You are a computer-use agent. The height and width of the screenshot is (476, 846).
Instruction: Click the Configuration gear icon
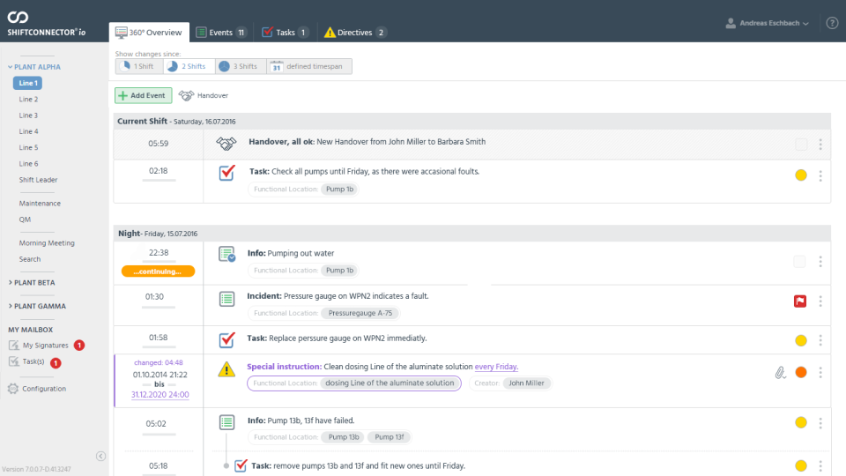click(x=13, y=389)
